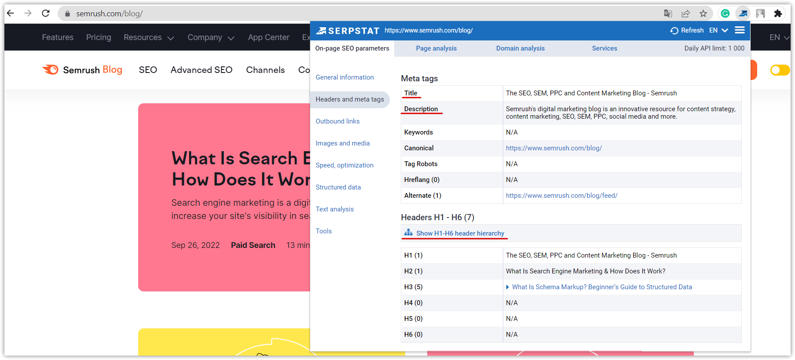The image size is (795, 360).
Task: Click the Semrush flame logo
Action: 50,69
